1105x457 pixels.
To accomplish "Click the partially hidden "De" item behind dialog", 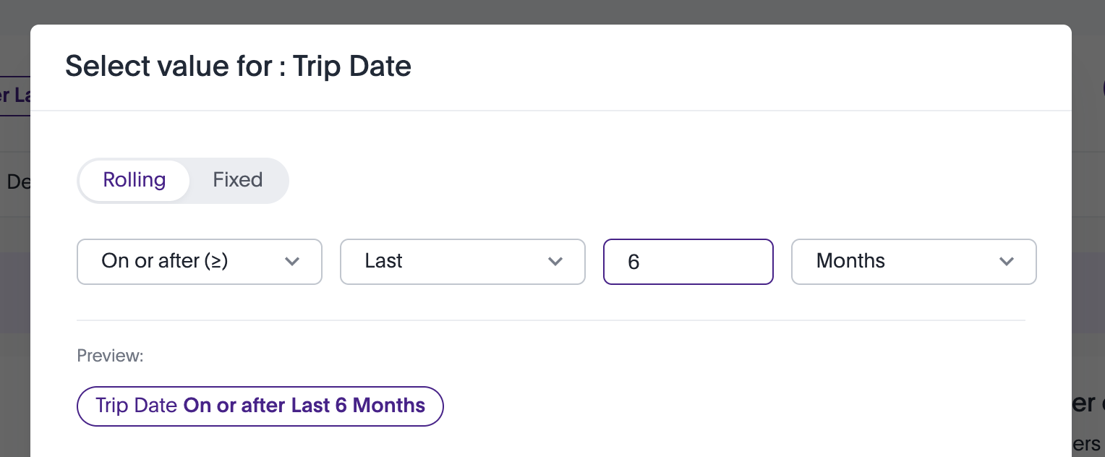I will [17, 181].
